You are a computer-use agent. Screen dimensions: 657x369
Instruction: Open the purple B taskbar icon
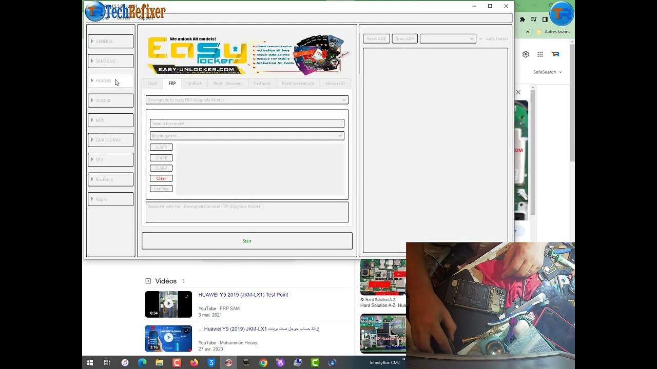[x=280, y=363]
